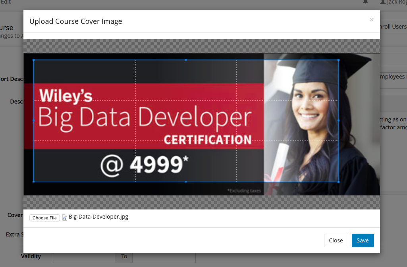The image size is (407, 267).
Task: Click the Close button in dialog footer
Action: coord(336,240)
